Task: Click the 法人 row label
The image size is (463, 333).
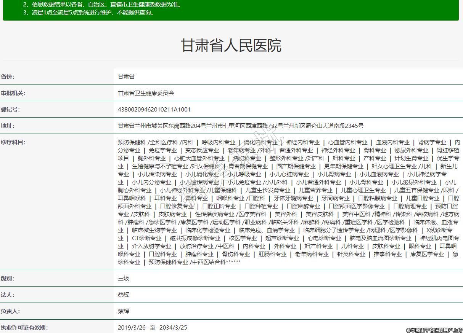Action: point(7,295)
